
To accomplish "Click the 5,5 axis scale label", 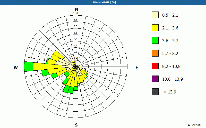I will tap(75, 39).
